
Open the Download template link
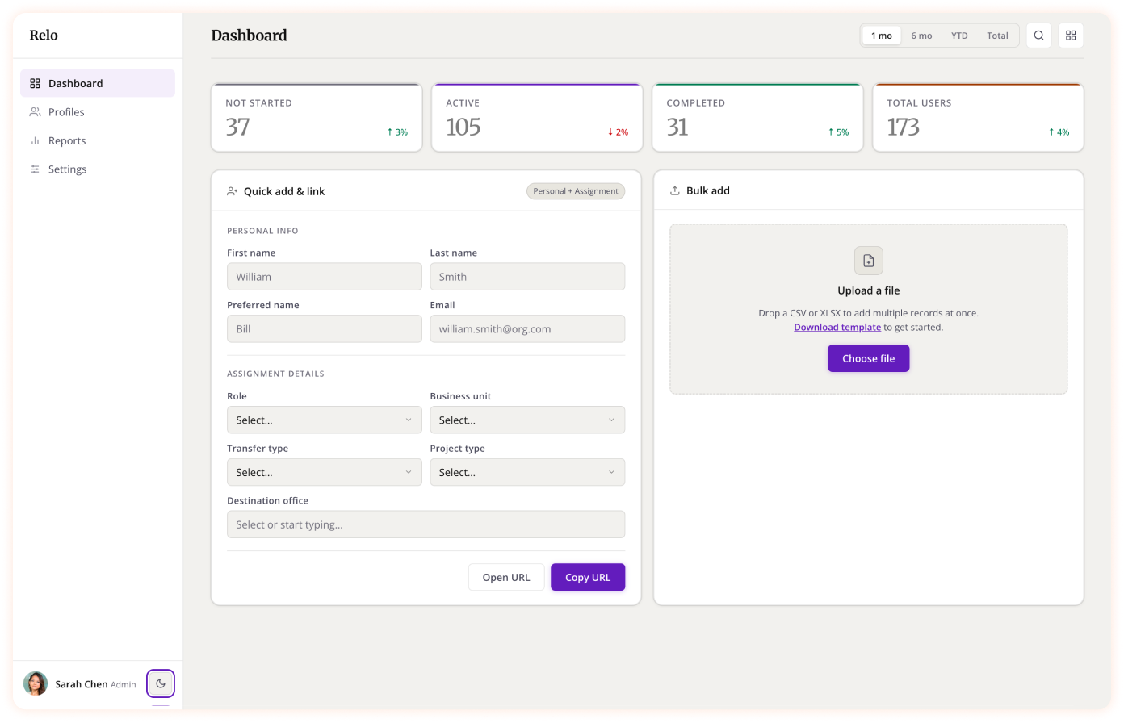pos(837,327)
